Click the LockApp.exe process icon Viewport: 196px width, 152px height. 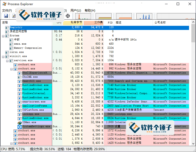[20, 114]
